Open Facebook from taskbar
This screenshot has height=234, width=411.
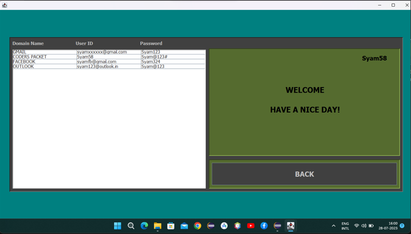pyautogui.click(x=264, y=226)
